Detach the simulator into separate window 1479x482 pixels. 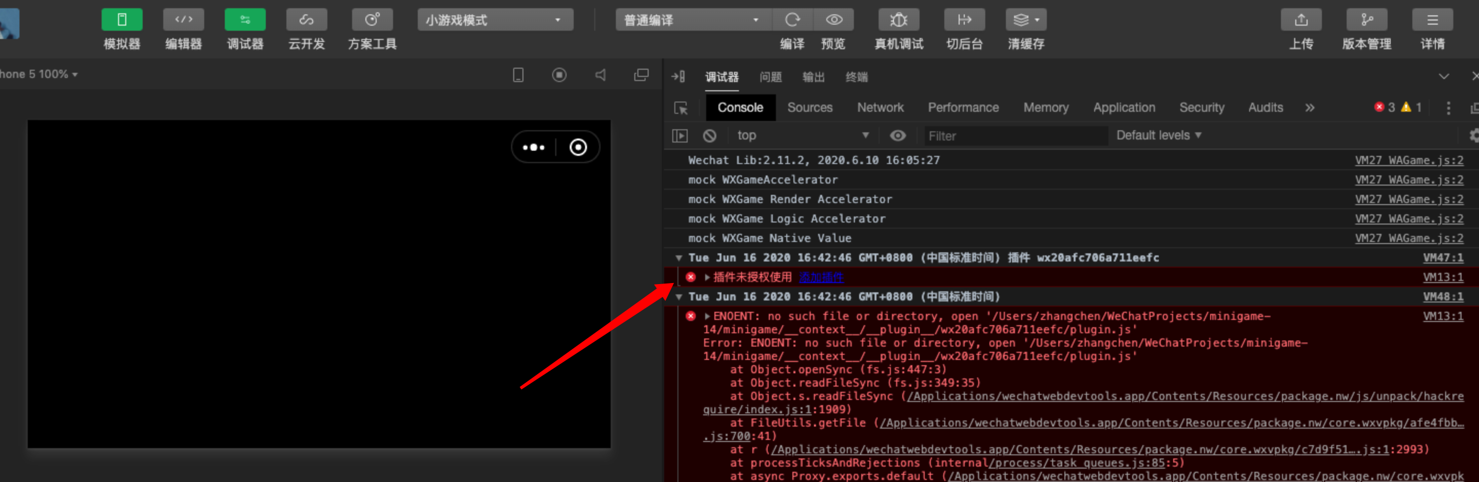pyautogui.click(x=641, y=75)
